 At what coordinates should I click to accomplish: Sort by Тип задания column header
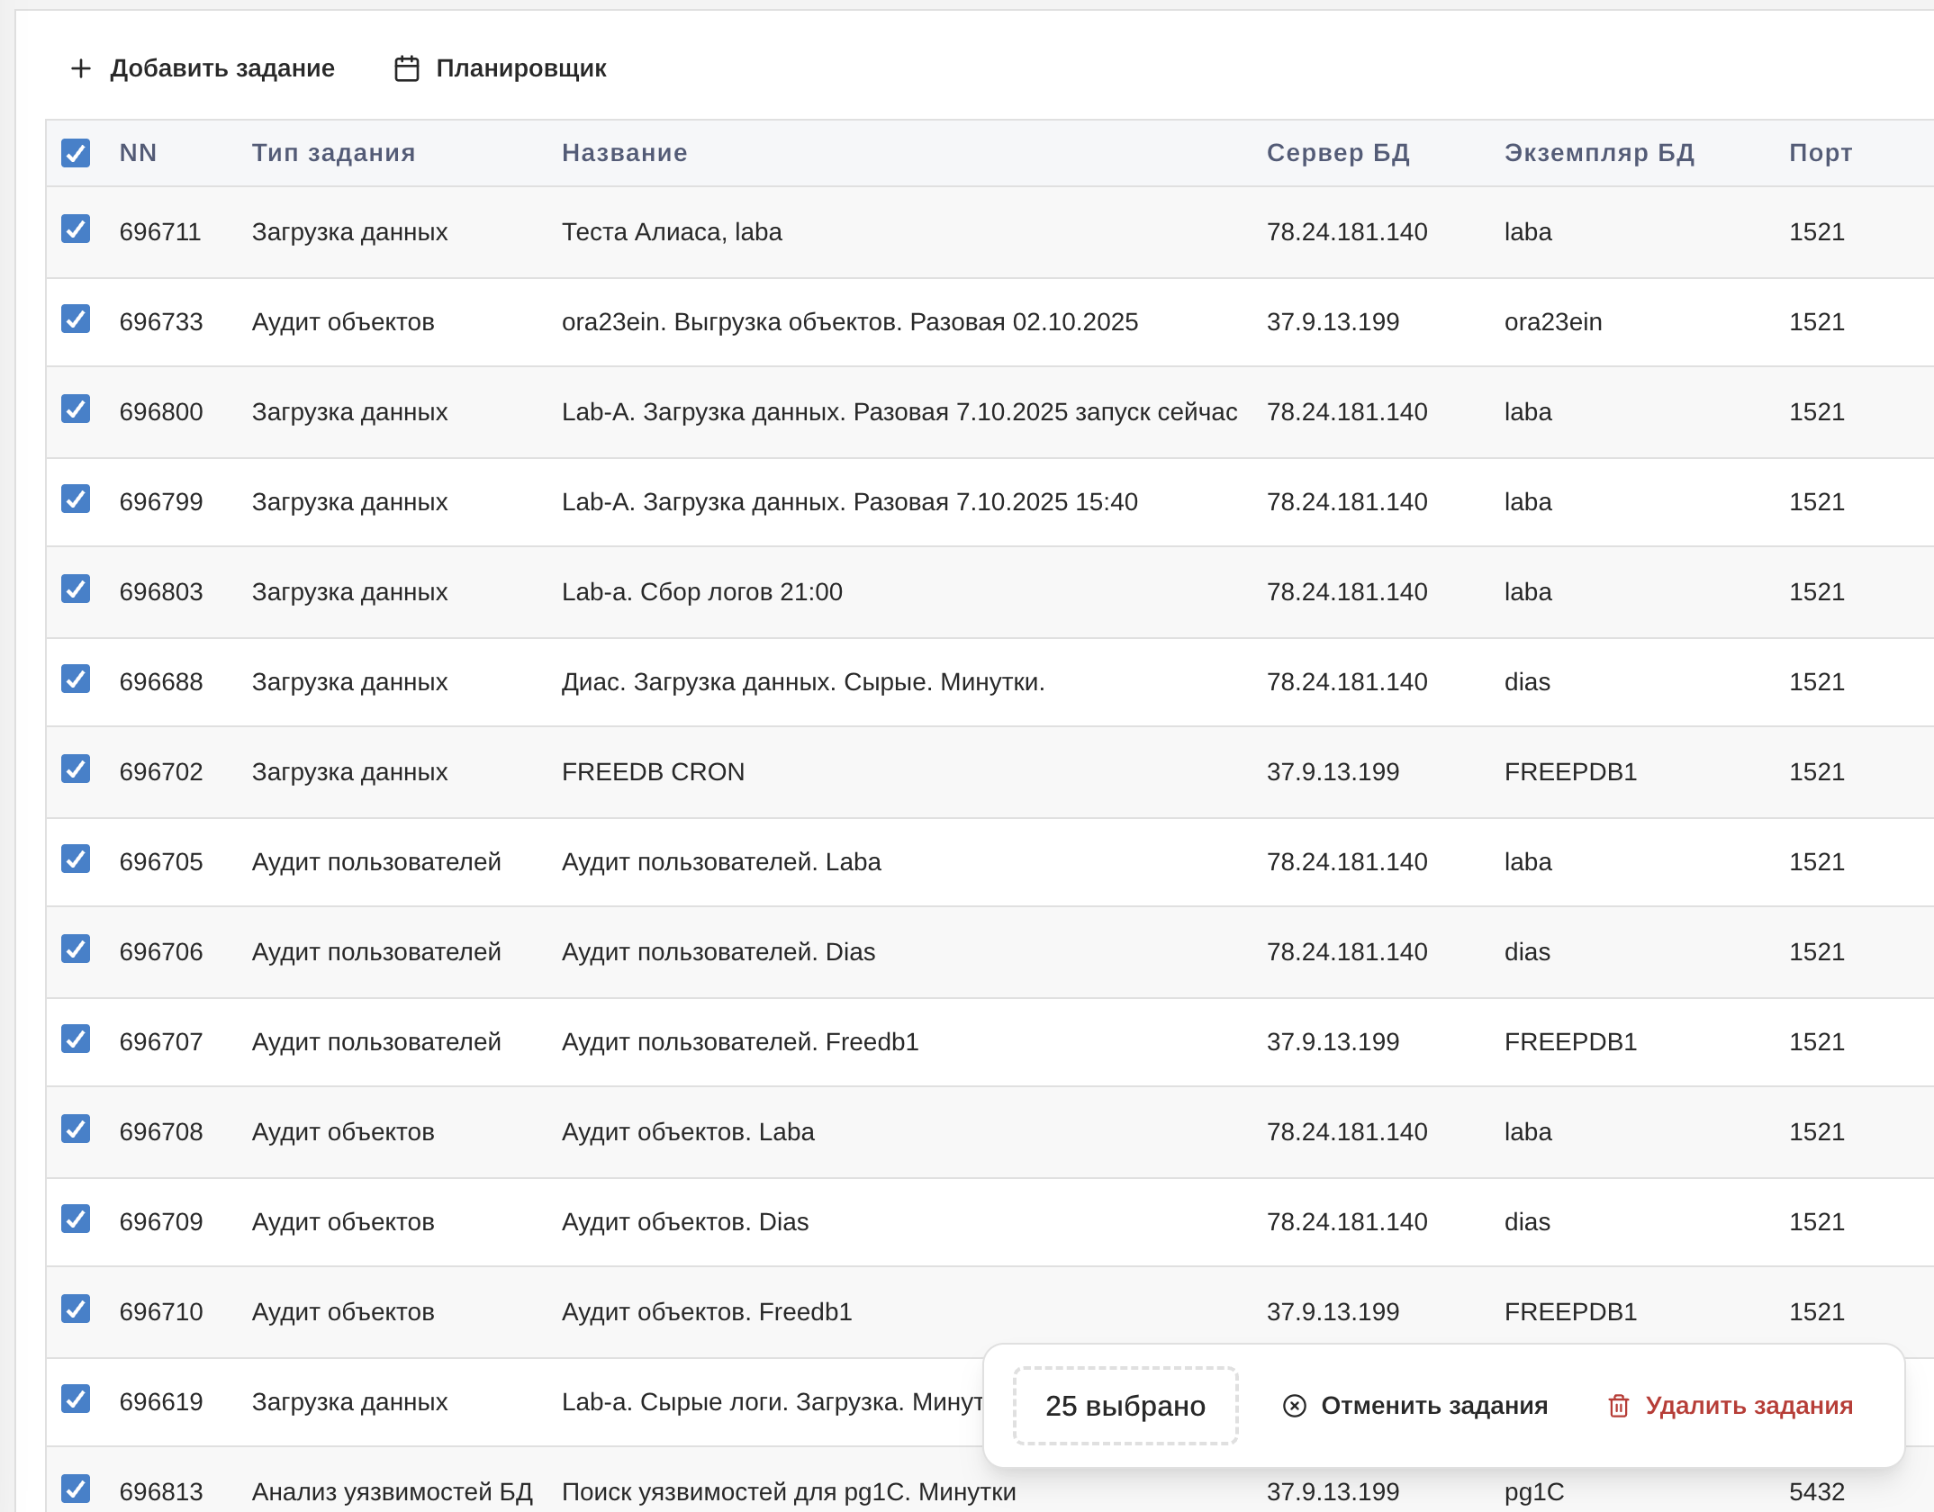tap(333, 153)
